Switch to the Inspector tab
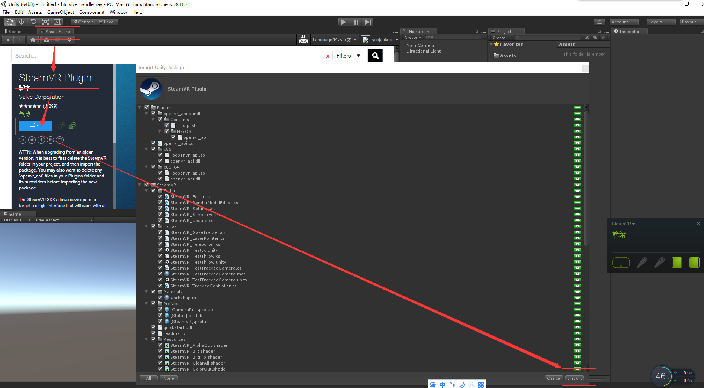The image size is (704, 388). click(629, 32)
